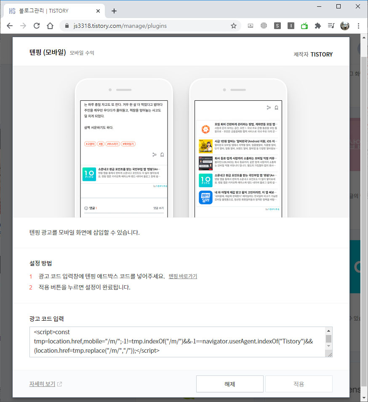The width and height of the screenshot is (368, 402).
Task: Click the textarea resize grip
Action: (x=330, y=354)
